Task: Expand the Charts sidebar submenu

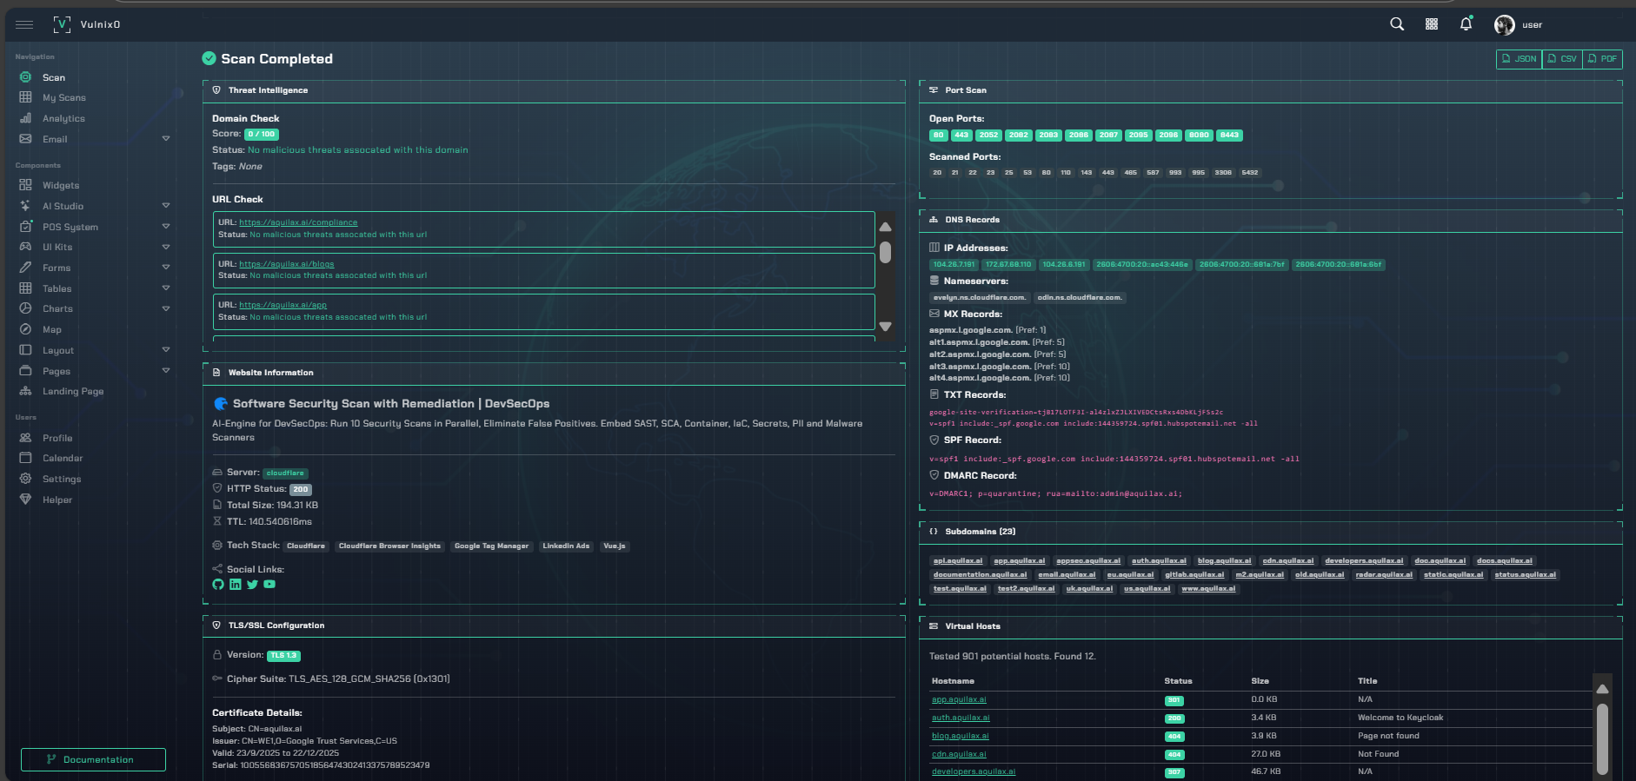Action: tap(165, 308)
